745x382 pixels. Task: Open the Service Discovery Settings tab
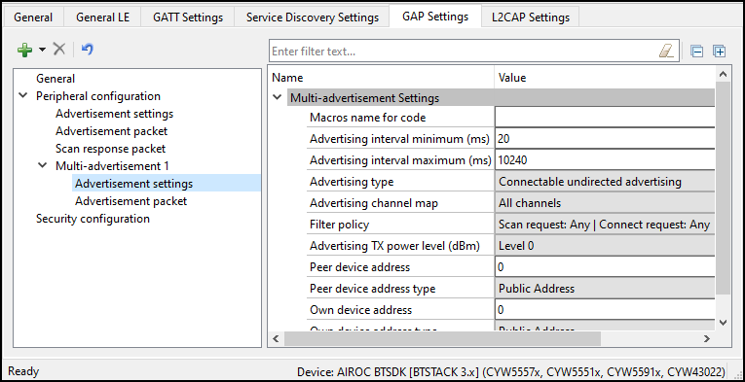pos(313,17)
